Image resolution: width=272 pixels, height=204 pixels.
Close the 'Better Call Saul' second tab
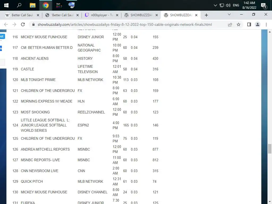pos(78,15)
